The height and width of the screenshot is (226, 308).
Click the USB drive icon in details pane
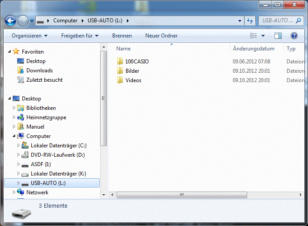point(21,213)
